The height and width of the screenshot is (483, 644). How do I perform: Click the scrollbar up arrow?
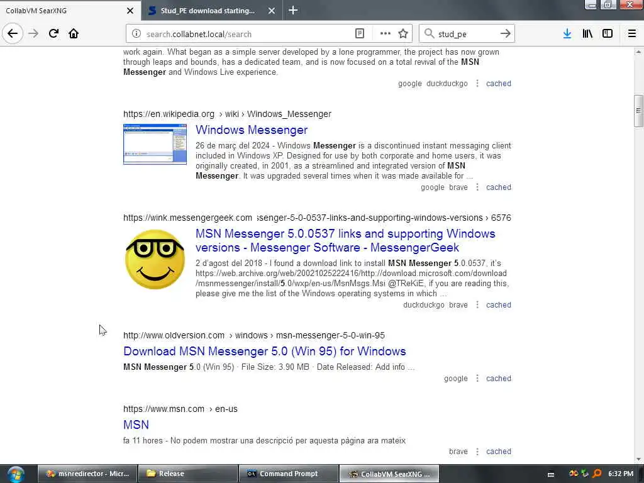point(638,52)
